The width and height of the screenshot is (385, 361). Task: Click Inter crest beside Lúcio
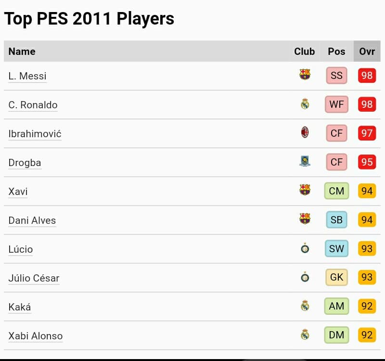[x=305, y=248]
